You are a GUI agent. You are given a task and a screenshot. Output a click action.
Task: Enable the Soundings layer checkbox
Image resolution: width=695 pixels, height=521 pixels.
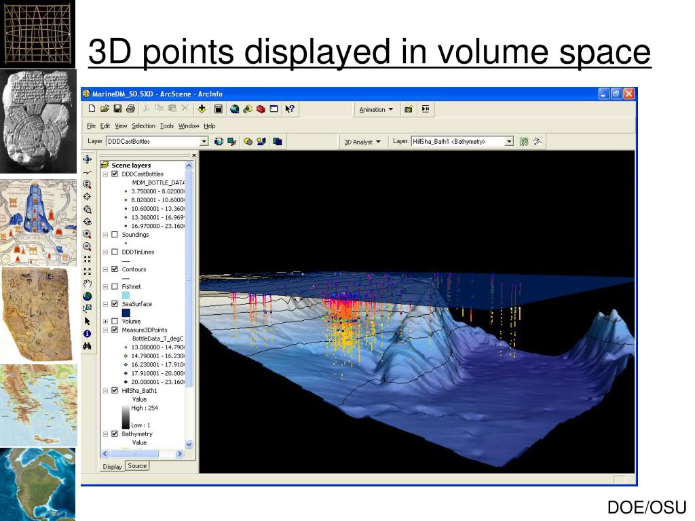115,235
